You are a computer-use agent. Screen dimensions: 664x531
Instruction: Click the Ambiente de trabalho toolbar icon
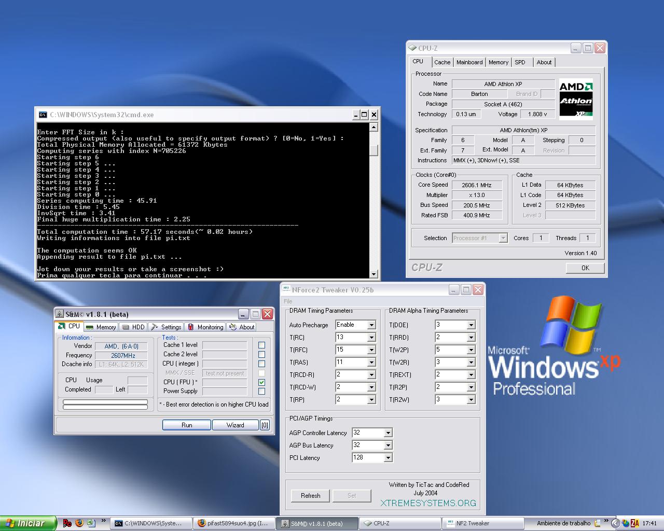(598, 523)
